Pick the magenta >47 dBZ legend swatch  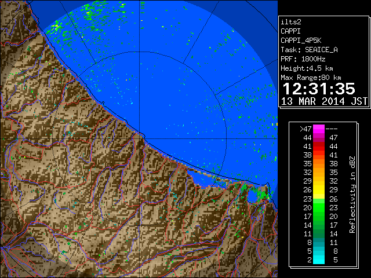pyautogui.click(x=319, y=129)
